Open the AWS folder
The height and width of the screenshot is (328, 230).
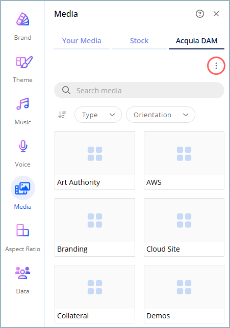click(x=184, y=160)
